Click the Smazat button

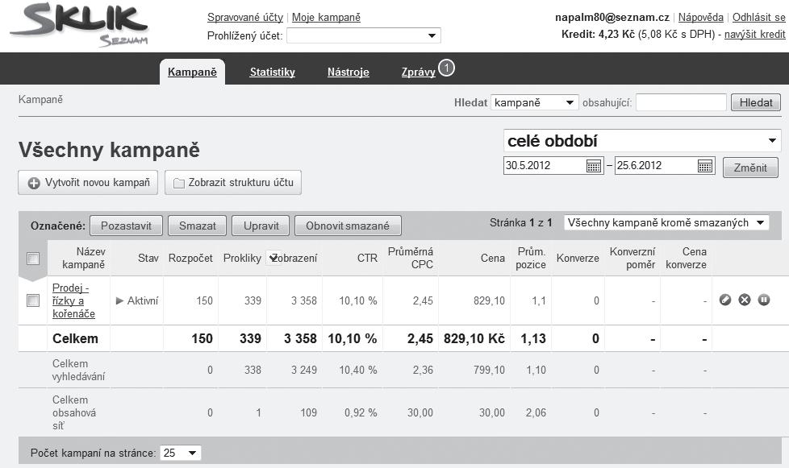click(x=197, y=226)
